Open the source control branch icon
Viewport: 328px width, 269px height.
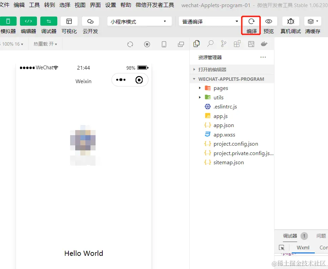224,44
